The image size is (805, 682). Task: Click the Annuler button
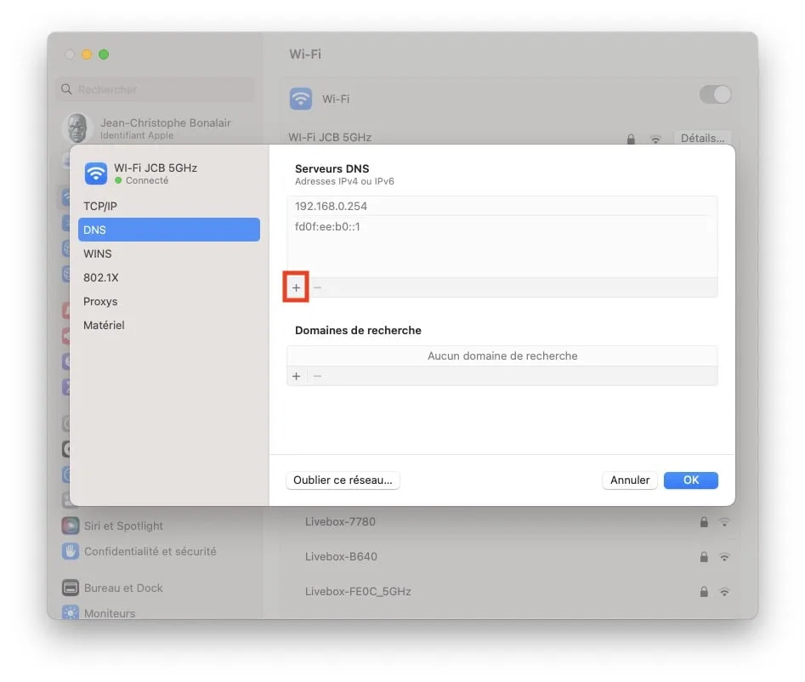coord(630,480)
